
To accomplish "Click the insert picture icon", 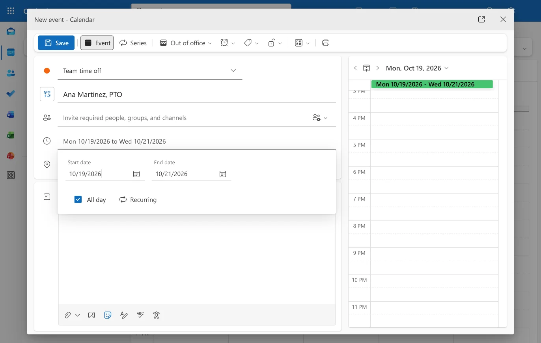I will 91,315.
